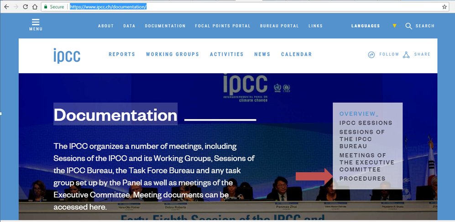Screen dimensions: 455x222
Task: Open the LANGUAGES selector
Action: pyautogui.click(x=366, y=26)
